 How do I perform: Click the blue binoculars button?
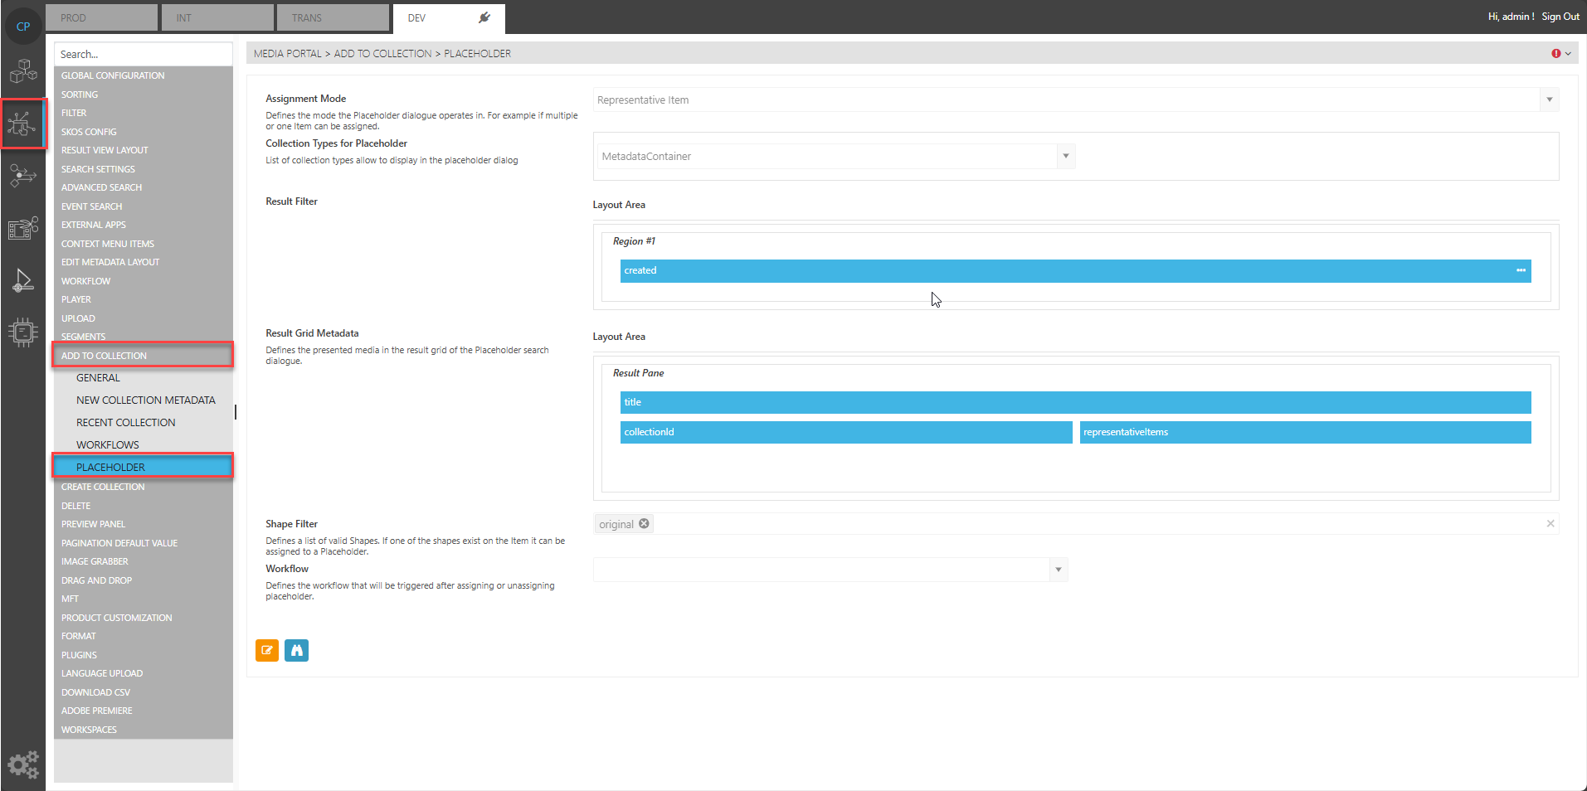(296, 651)
